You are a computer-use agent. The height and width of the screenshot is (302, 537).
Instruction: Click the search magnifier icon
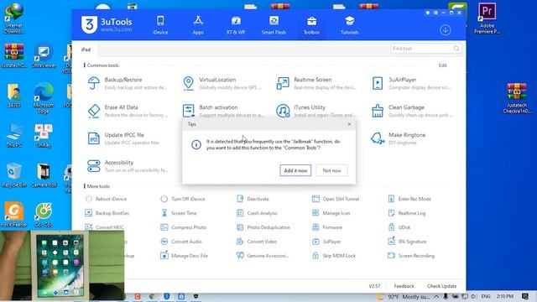click(456, 49)
